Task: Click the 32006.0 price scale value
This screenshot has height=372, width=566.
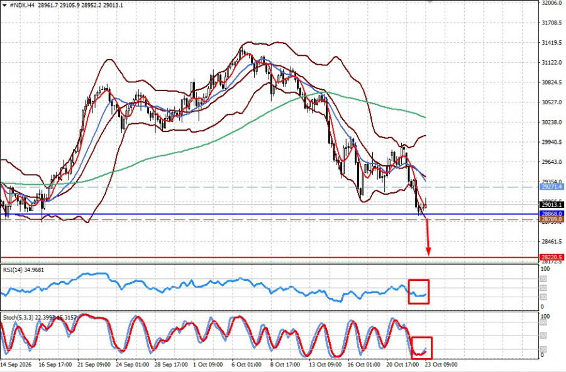Action: click(x=552, y=3)
